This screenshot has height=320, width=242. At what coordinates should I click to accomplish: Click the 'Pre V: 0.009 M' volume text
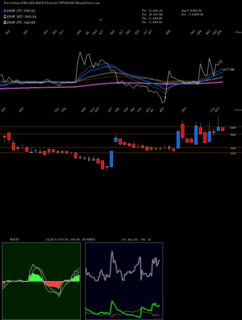coord(192,14)
